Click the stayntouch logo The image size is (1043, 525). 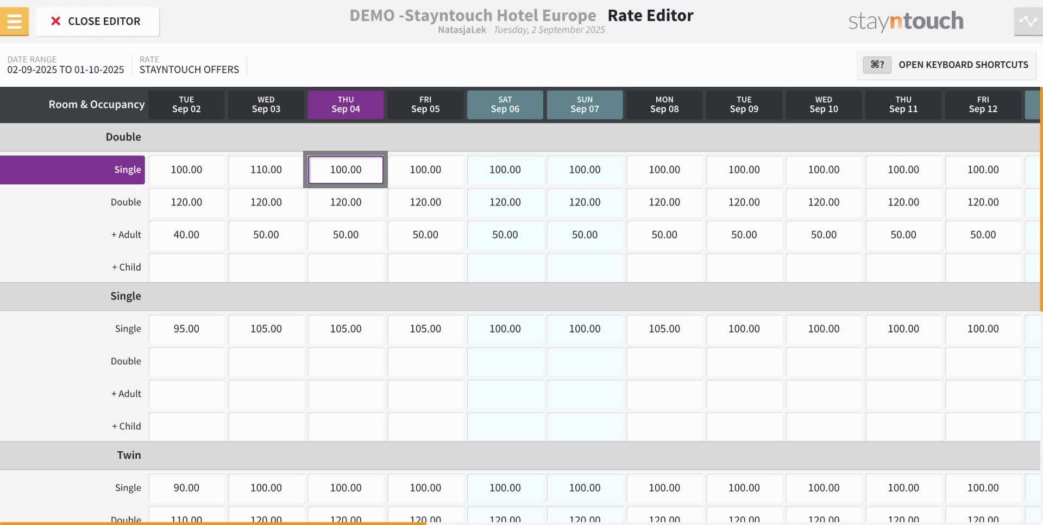click(906, 21)
